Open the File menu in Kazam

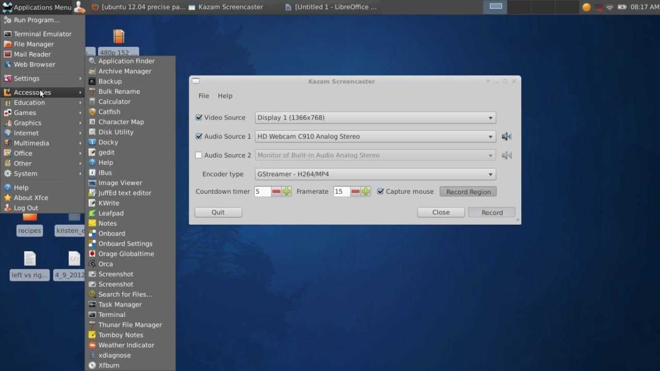pyautogui.click(x=204, y=96)
